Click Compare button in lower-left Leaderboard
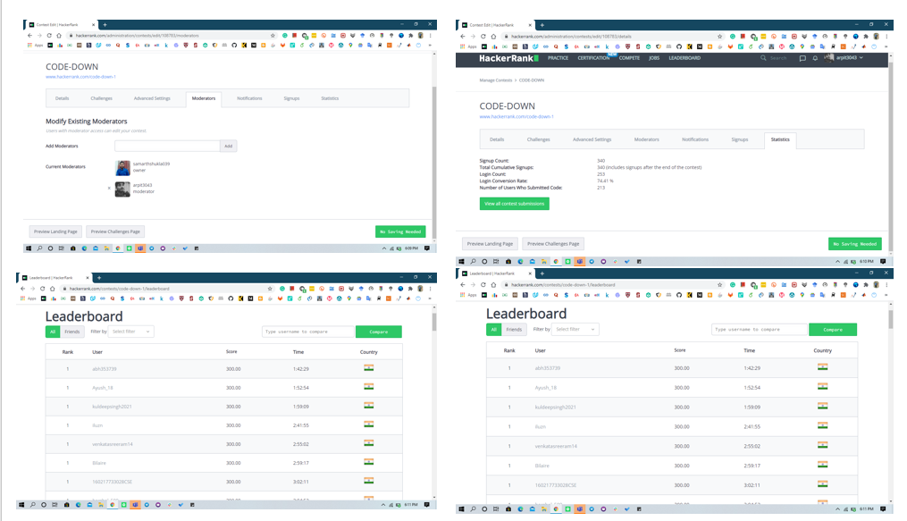Screen dimensions: 907x521 tap(378, 332)
